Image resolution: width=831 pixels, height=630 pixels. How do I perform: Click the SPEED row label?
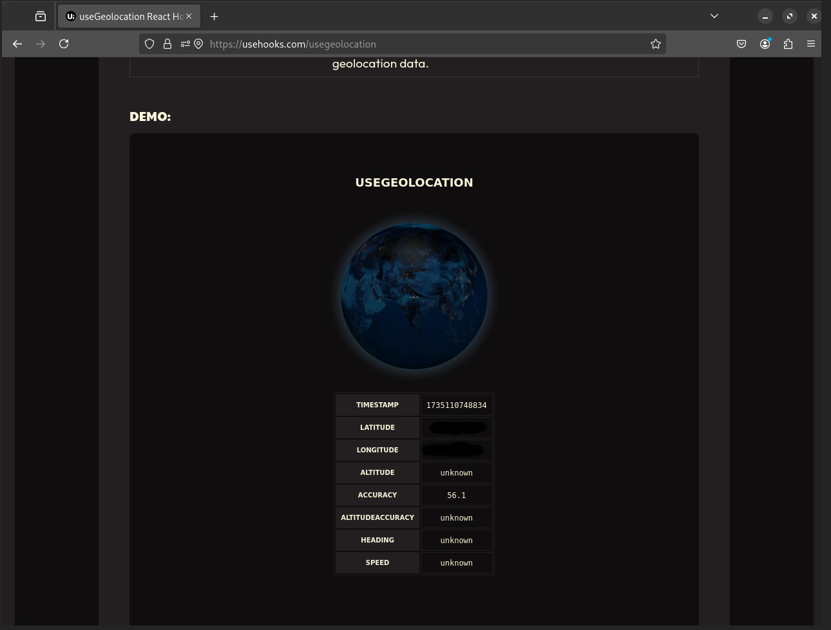click(377, 562)
